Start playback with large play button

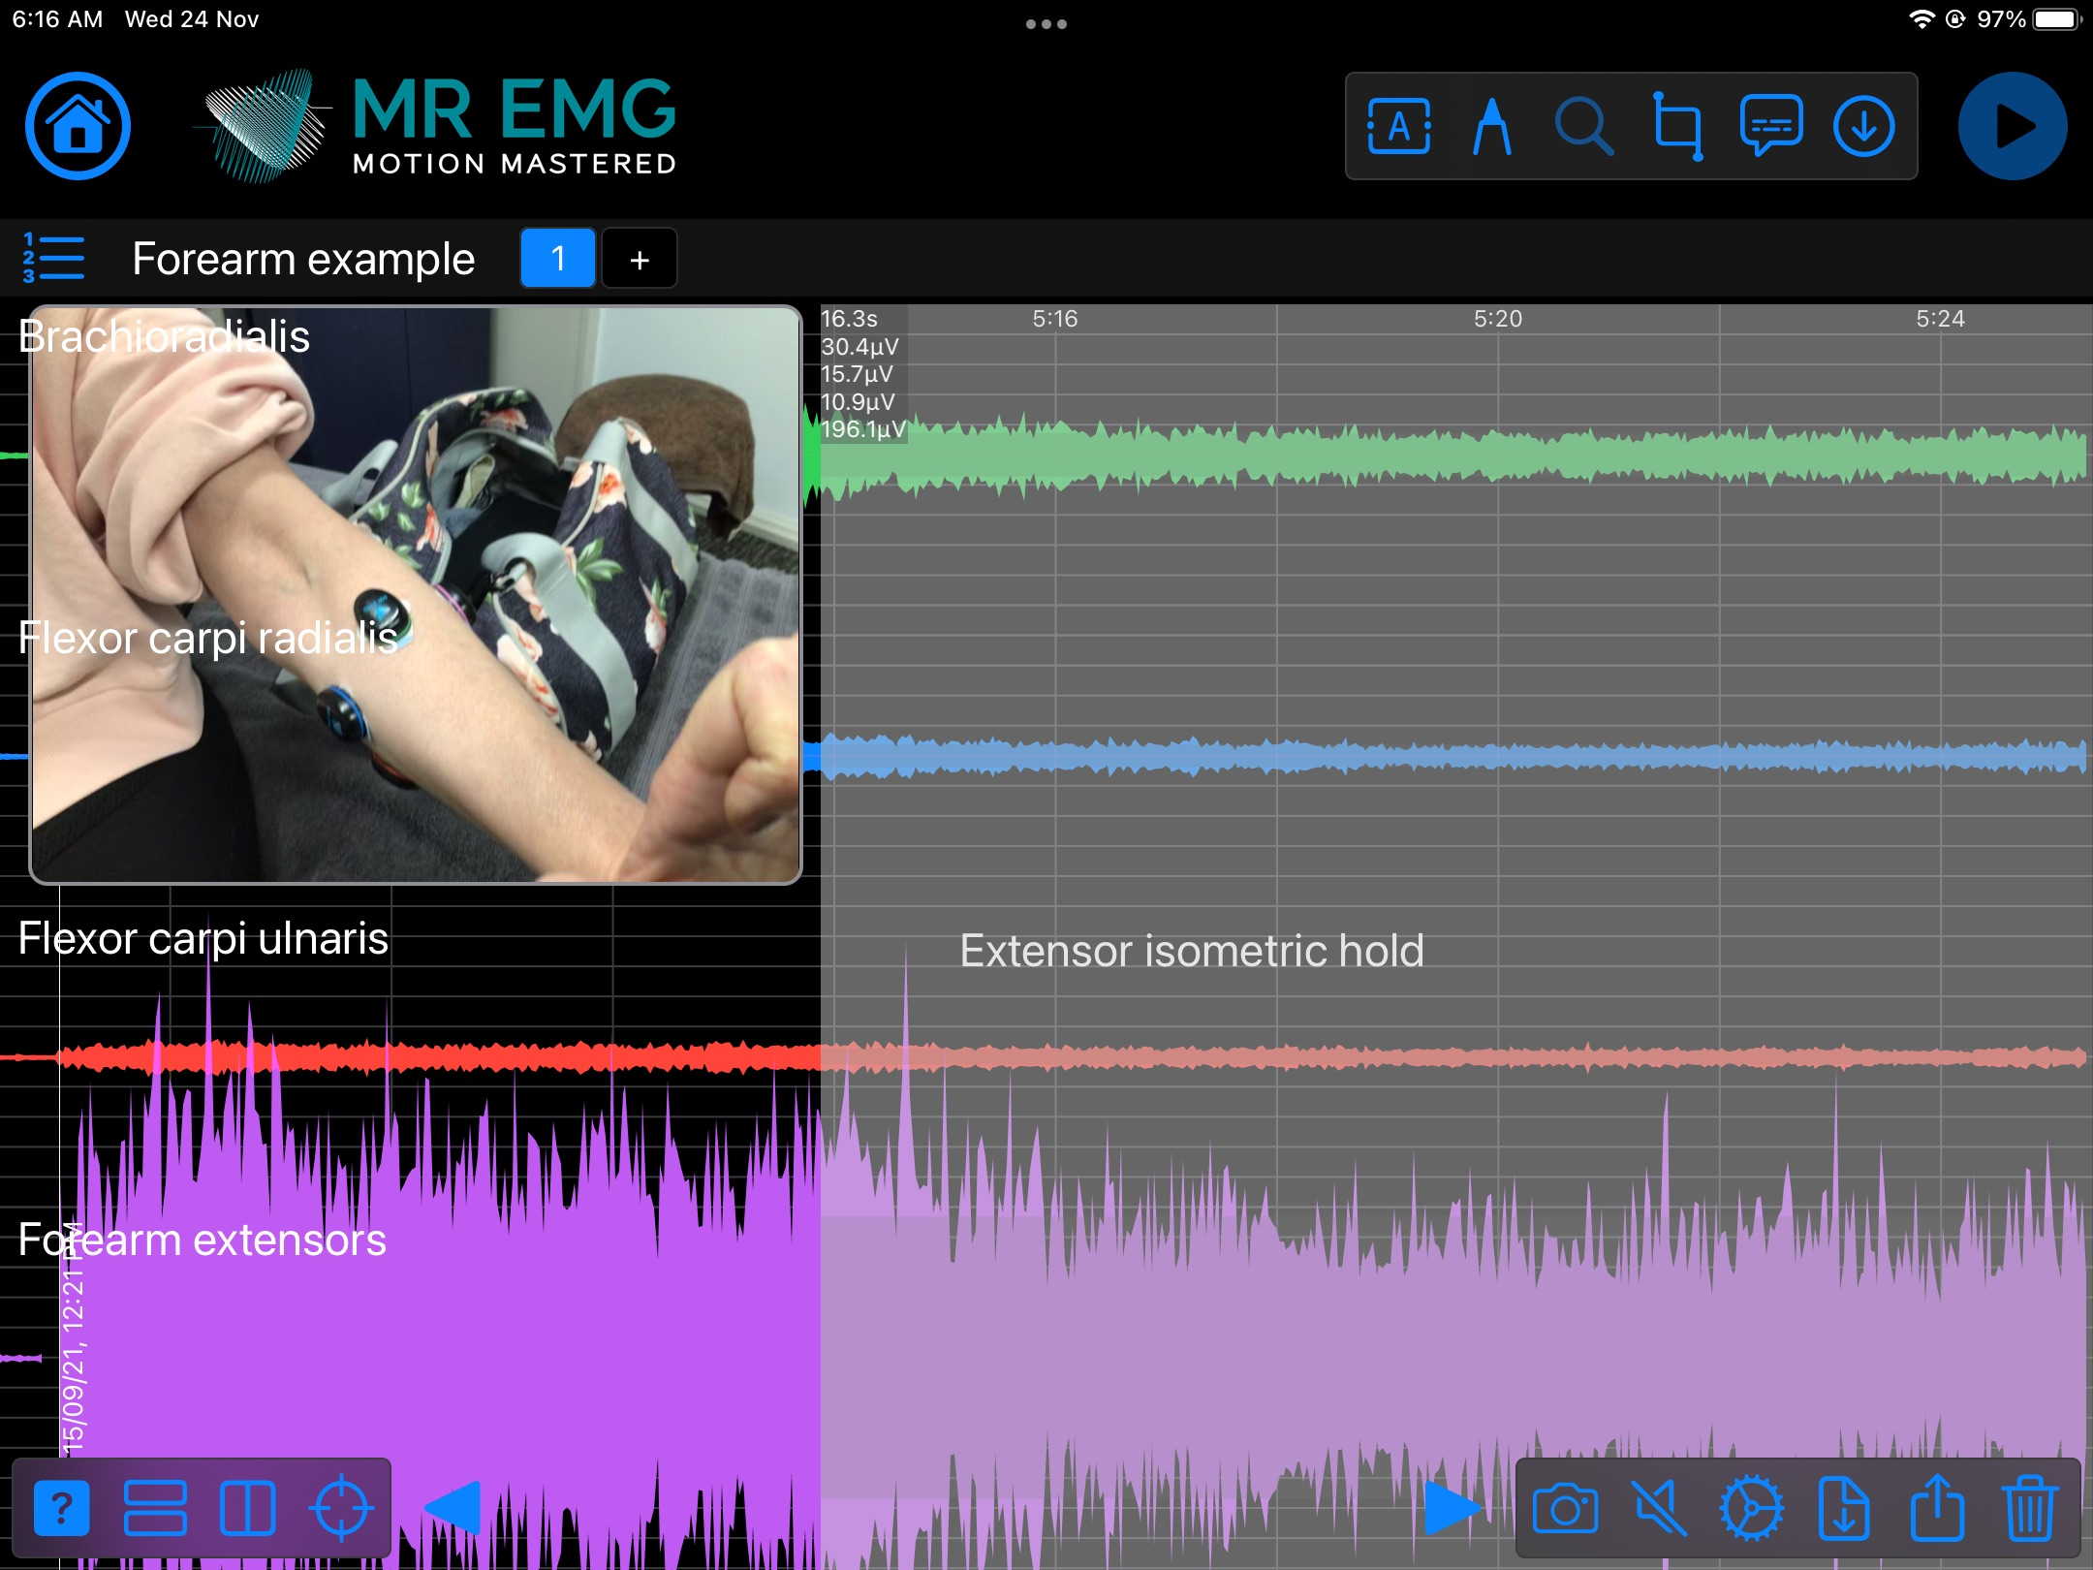point(2012,126)
